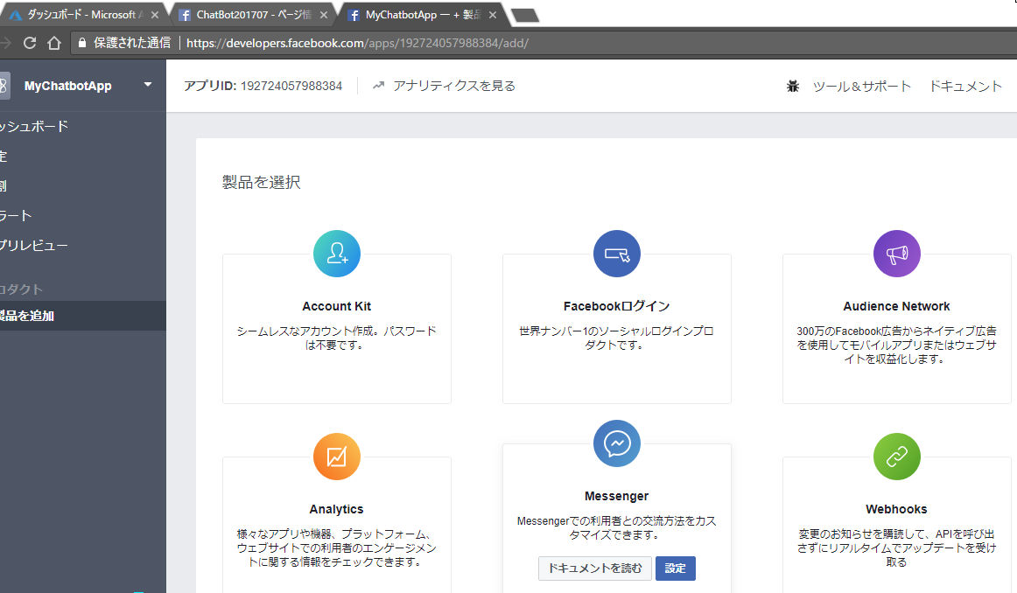Click Audience Network description text
Screen dimensions: 1017x593
[x=896, y=345]
